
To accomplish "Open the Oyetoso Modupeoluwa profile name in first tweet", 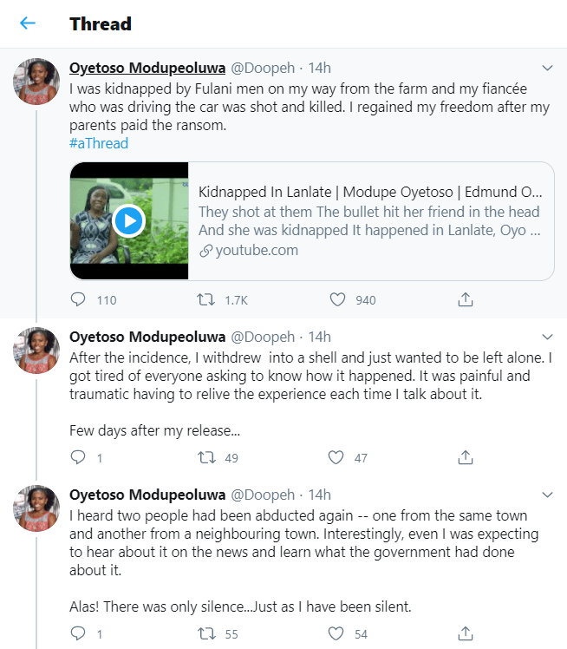I will click(146, 68).
